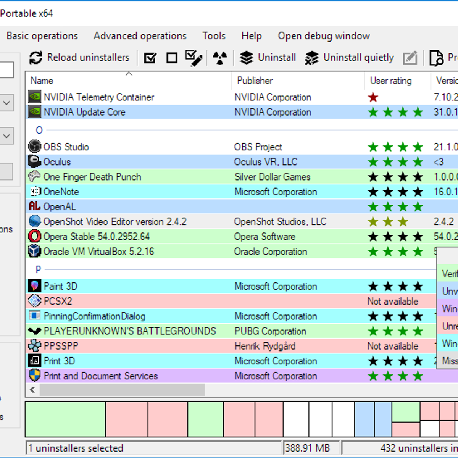This screenshot has width=458, height=458.
Task: Click the "Oracle Corporation" publisher cell
Action: [x=271, y=252]
